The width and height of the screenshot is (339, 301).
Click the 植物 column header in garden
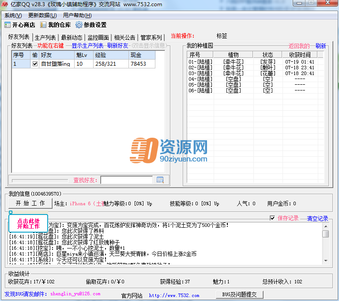click(x=233, y=54)
